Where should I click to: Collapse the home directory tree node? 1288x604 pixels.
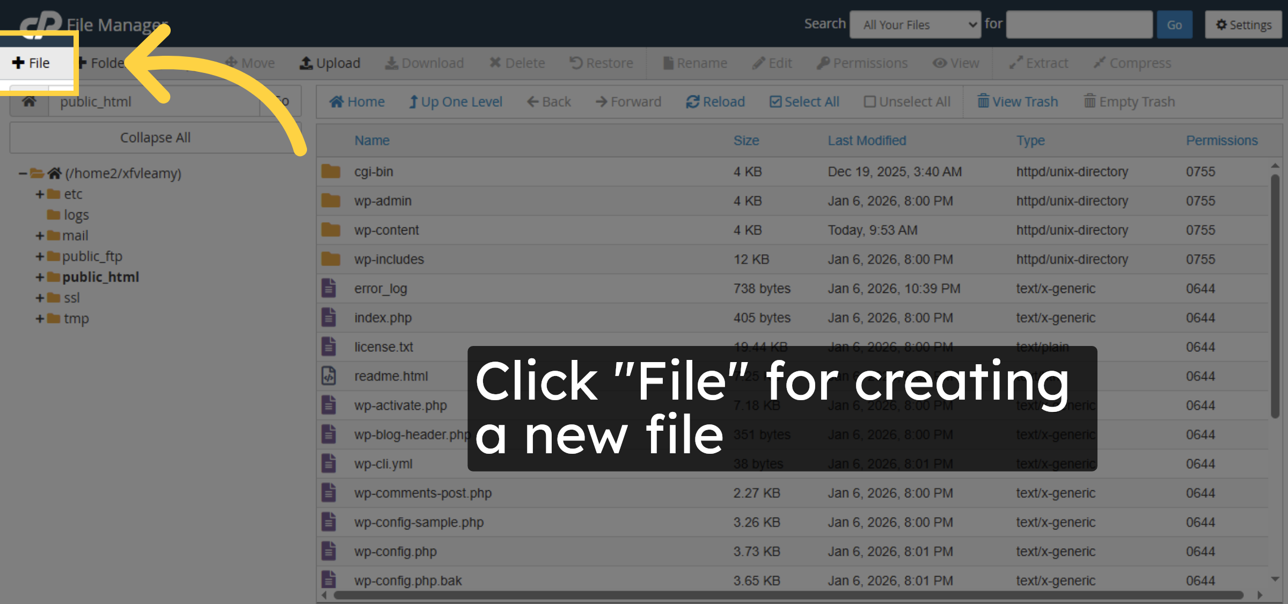point(21,173)
